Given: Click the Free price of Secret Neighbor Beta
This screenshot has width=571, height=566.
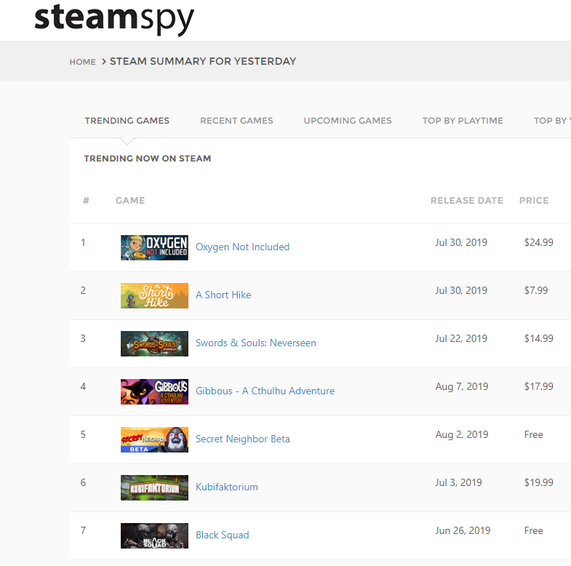Looking at the screenshot, I should (533, 434).
